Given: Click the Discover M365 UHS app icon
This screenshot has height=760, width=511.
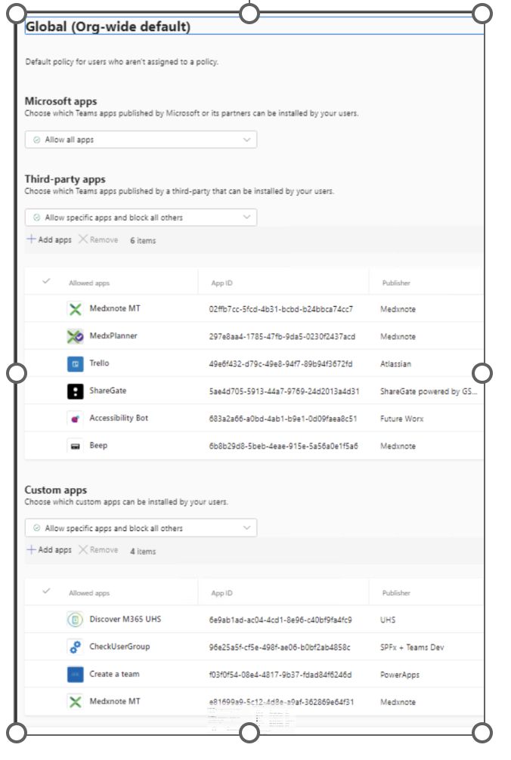Looking at the screenshot, I should 75,619.
